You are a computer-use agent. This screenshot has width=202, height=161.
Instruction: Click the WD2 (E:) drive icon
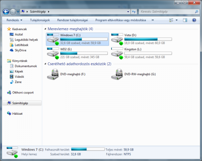(x=53, y=53)
